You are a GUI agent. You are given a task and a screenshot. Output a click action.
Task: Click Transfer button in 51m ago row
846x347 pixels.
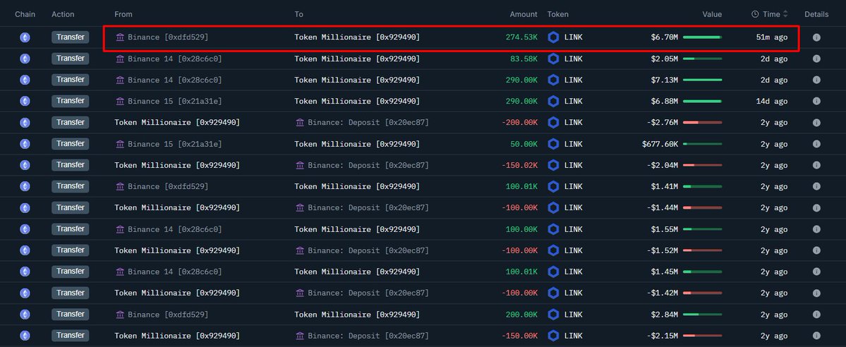[x=70, y=37]
